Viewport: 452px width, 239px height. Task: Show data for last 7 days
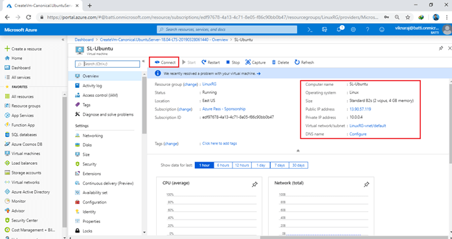[280, 165]
